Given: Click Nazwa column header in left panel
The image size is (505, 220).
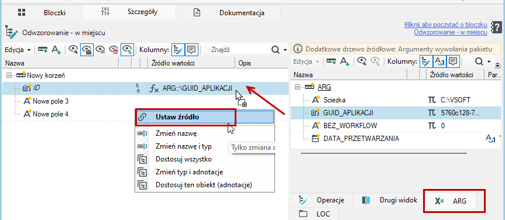Looking at the screenshot, I should click(x=60, y=63).
